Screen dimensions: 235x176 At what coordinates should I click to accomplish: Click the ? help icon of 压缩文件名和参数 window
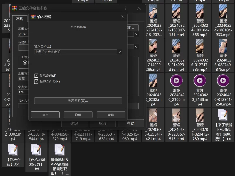pyautogui.click(x=125, y=8)
